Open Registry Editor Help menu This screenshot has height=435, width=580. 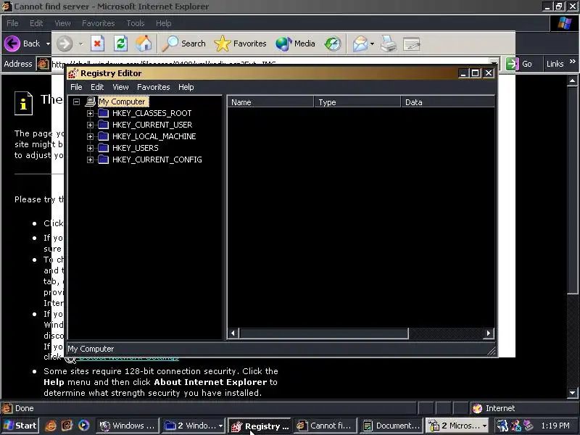click(x=186, y=87)
